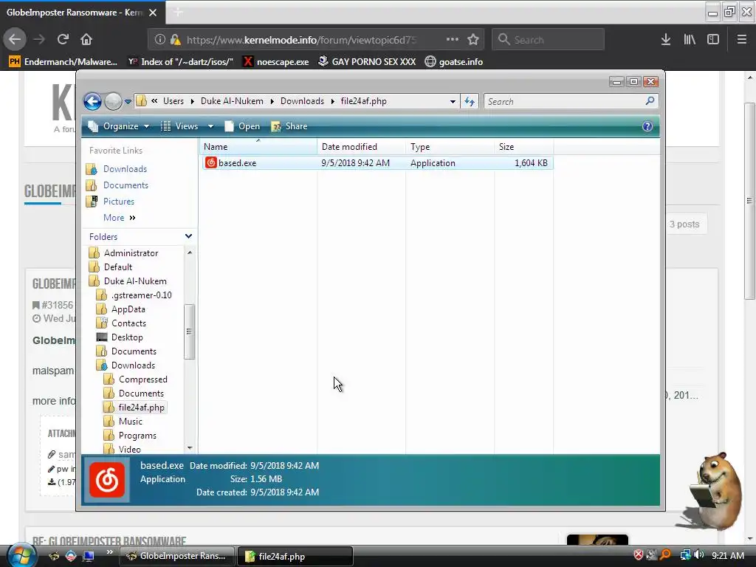The height and width of the screenshot is (567, 756).
Task: Select Programs folder in tree
Action: click(137, 436)
